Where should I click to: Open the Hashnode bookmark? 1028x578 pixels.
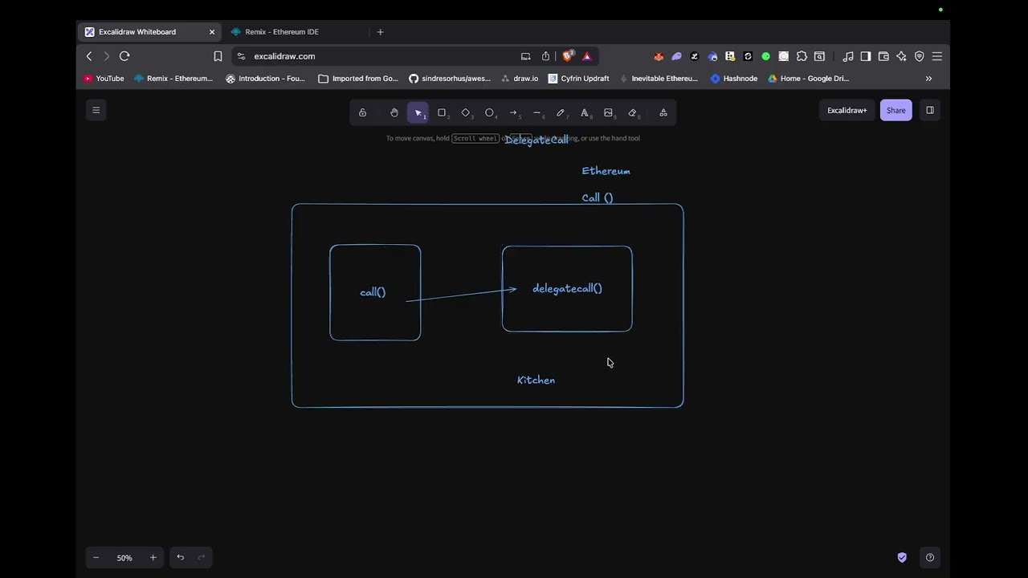[734, 79]
